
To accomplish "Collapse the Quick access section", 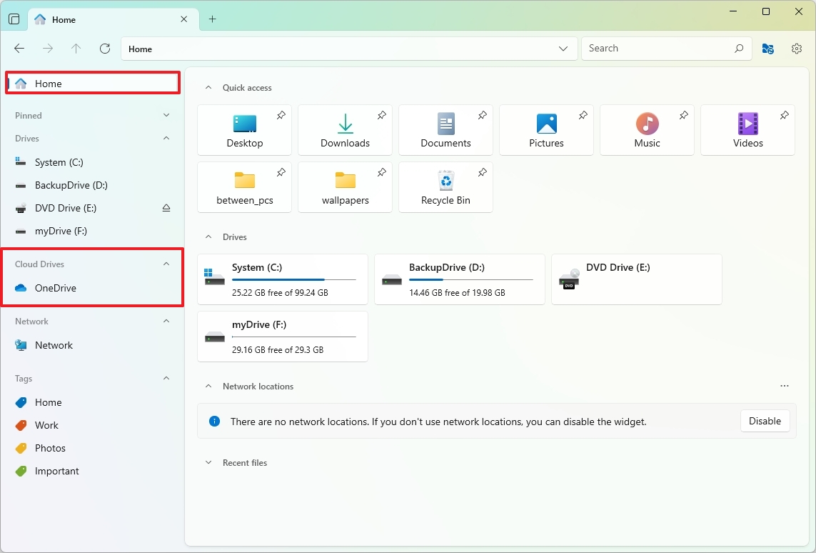I will click(208, 87).
